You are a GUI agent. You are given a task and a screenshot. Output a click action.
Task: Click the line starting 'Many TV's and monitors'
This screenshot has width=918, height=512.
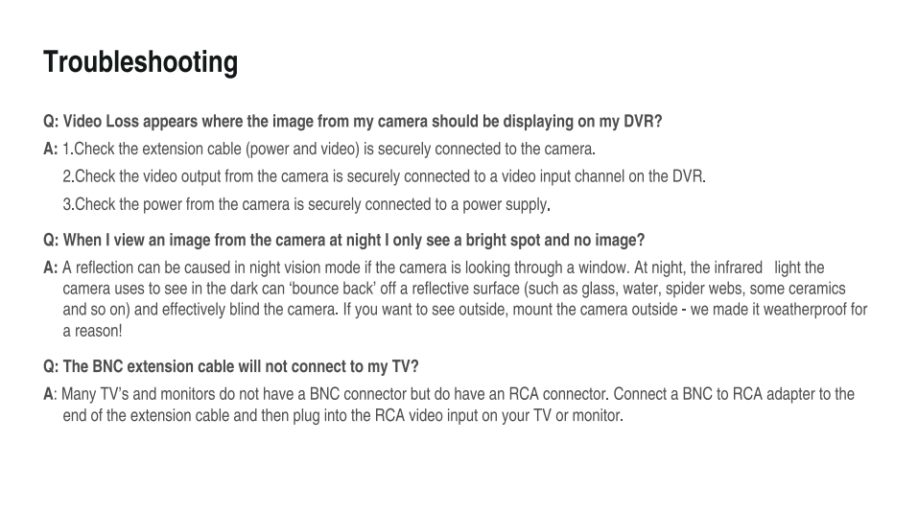pos(458,394)
